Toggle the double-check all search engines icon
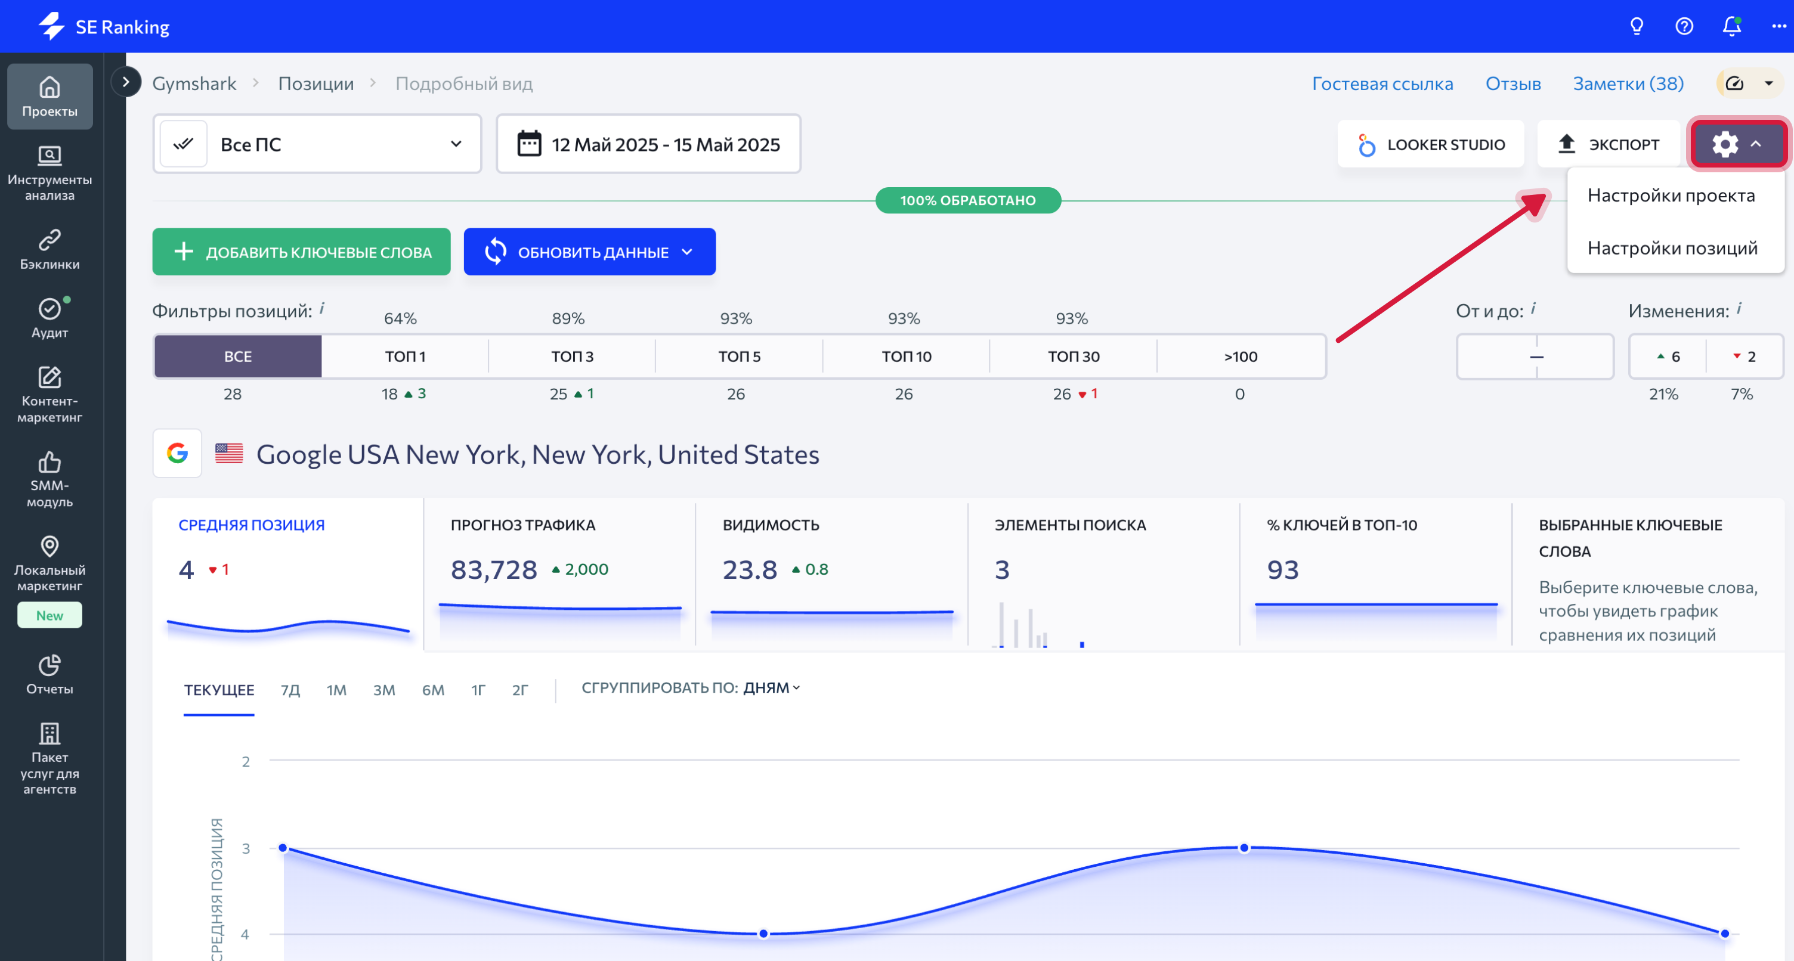 click(183, 144)
